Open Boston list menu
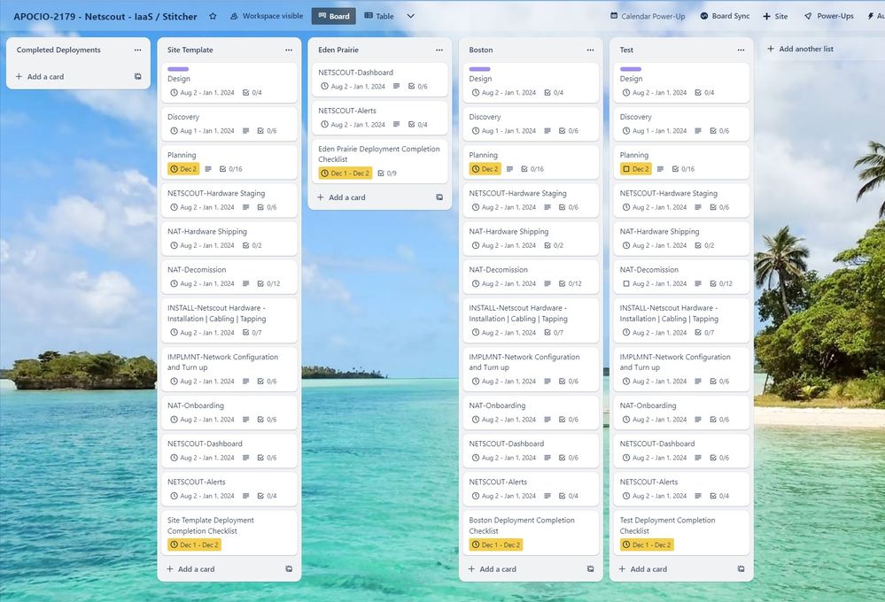Viewport: 885px width, 602px height. (590, 50)
